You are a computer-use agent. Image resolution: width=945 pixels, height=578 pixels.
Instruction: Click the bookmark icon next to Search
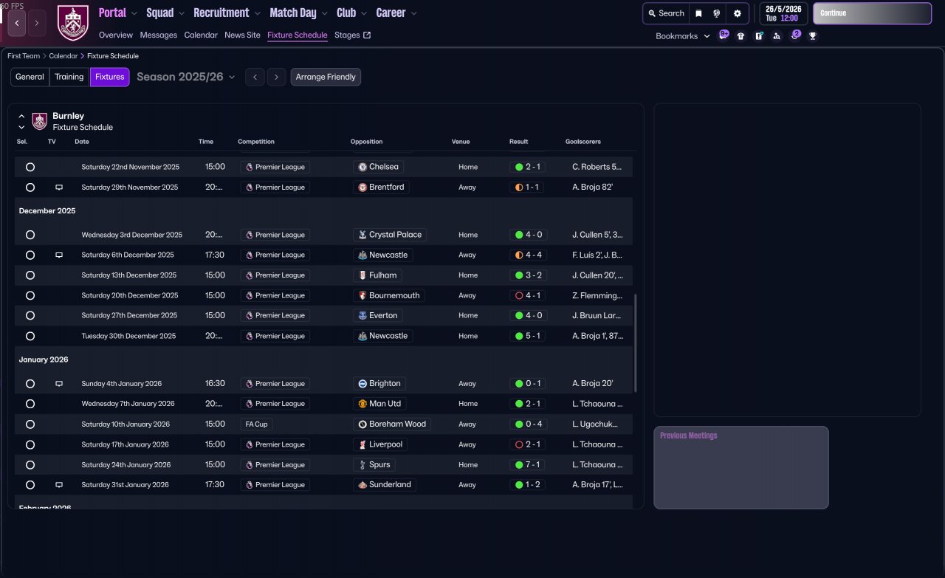[698, 13]
